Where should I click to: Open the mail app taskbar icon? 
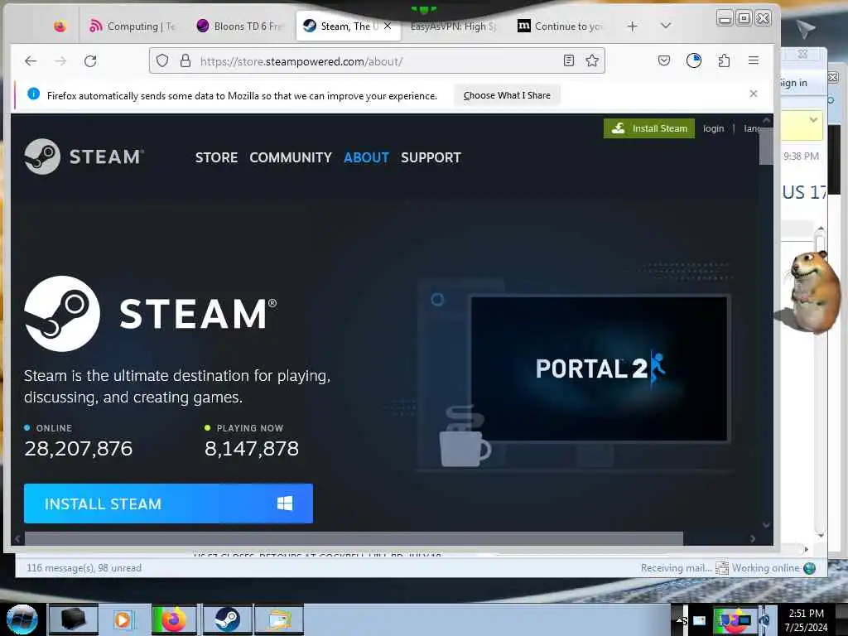pos(278,619)
